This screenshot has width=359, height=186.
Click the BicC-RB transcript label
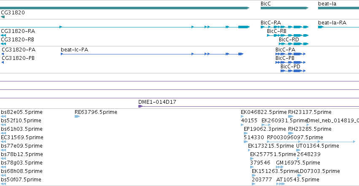[x=277, y=31]
